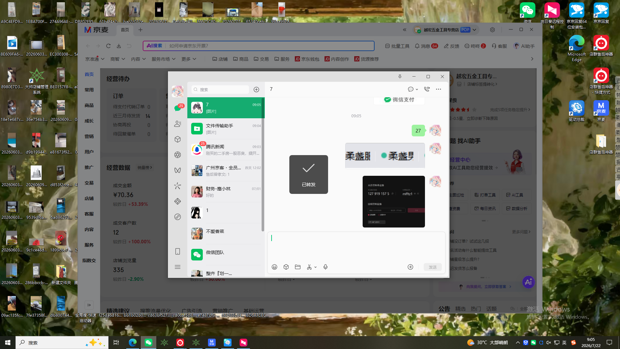Open the Windows Task View button

pyautogui.click(x=116, y=343)
